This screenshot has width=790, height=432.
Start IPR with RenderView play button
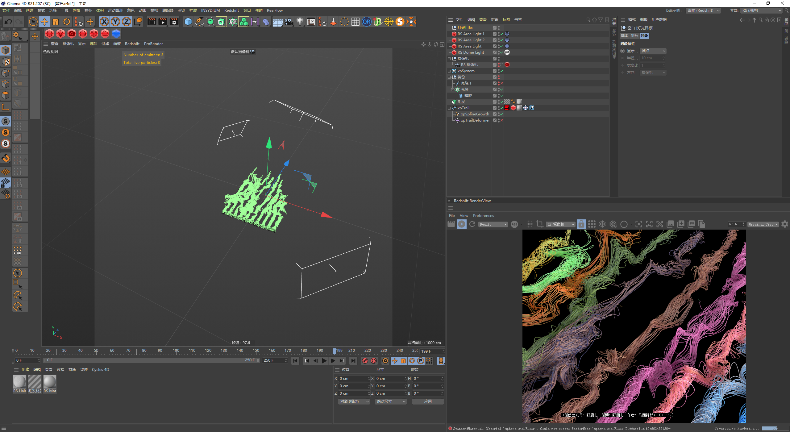pyautogui.click(x=462, y=224)
